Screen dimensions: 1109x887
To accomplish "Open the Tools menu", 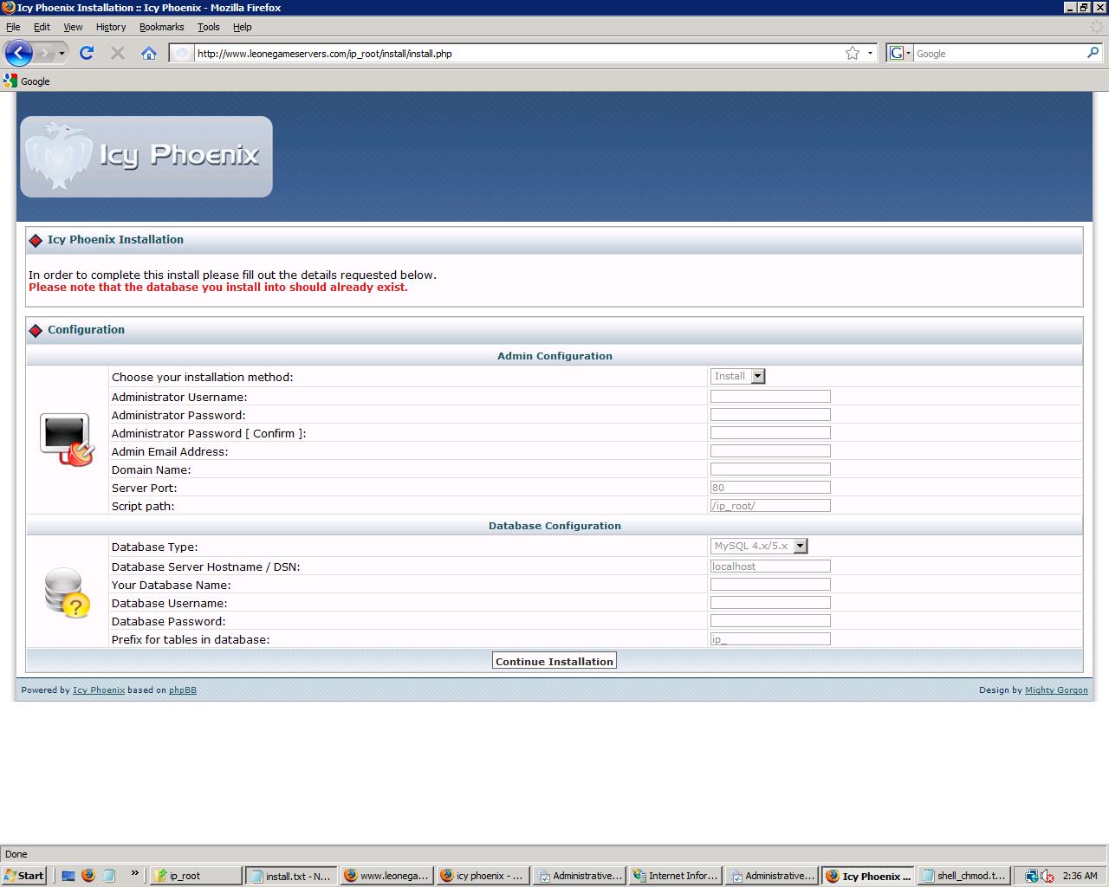I will pos(208,27).
